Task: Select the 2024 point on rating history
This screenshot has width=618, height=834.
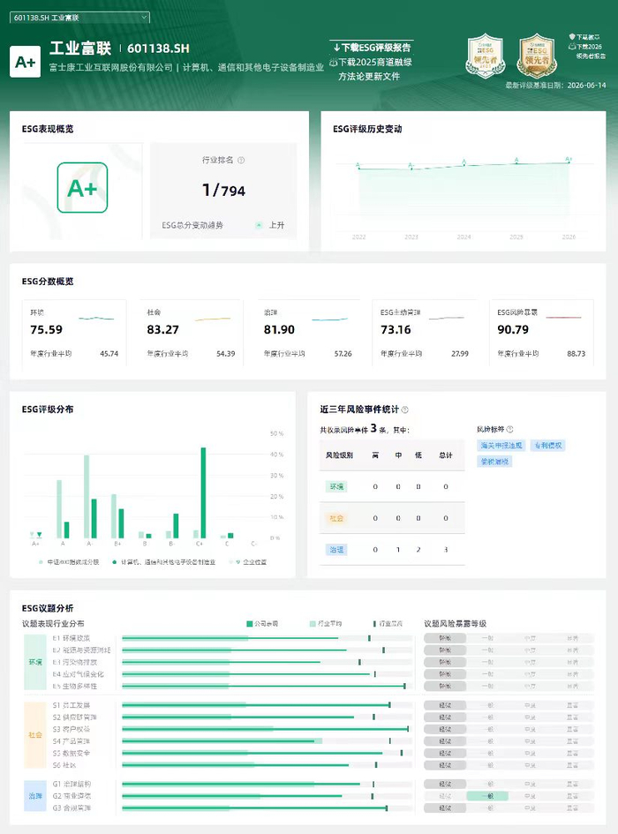Action: click(464, 164)
